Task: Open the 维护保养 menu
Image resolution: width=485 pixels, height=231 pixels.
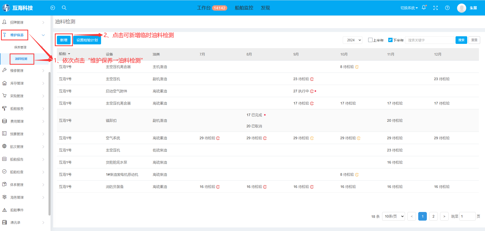Action: pyautogui.click(x=17, y=35)
